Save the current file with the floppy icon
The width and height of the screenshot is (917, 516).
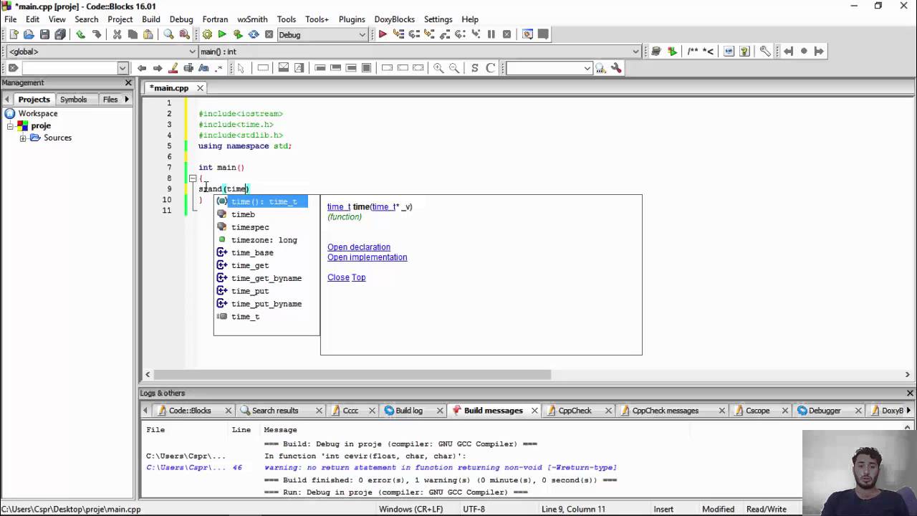[x=44, y=34]
